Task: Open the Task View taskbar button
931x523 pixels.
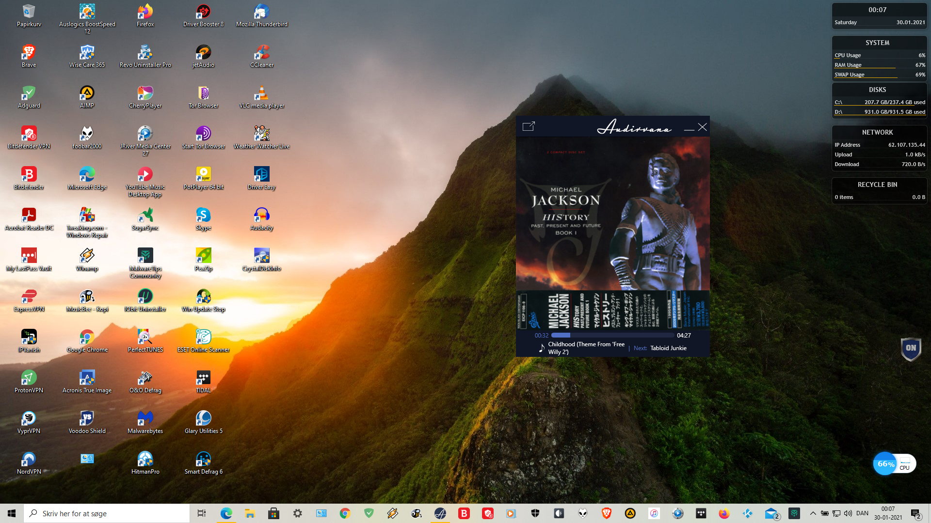Action: (x=201, y=513)
